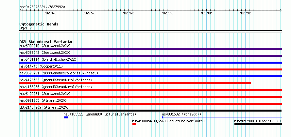Select the nsv6557715 purple variant bar
The height and width of the screenshot is (137, 291).
150,49
